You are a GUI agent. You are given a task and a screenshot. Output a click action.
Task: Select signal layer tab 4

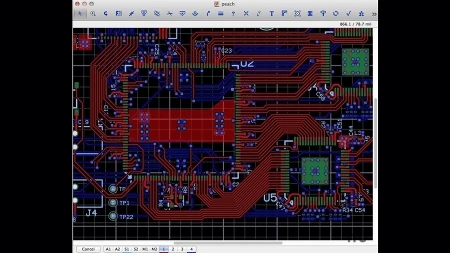pyautogui.click(x=191, y=249)
